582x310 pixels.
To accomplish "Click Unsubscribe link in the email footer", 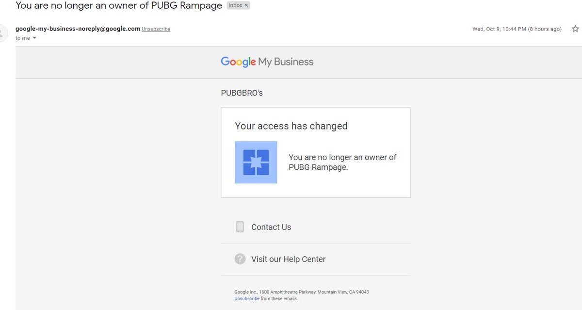I will (247, 299).
